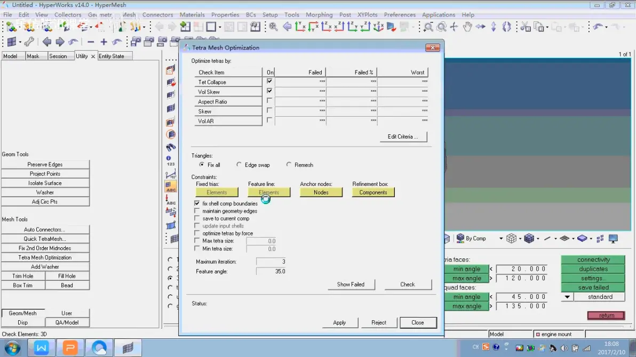
Task: Click the binoculars find icon
Action: tap(171, 147)
